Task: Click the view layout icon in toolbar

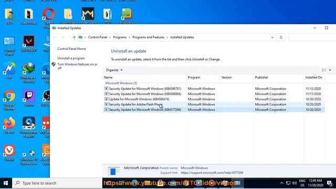Action: pyautogui.click(x=324, y=70)
